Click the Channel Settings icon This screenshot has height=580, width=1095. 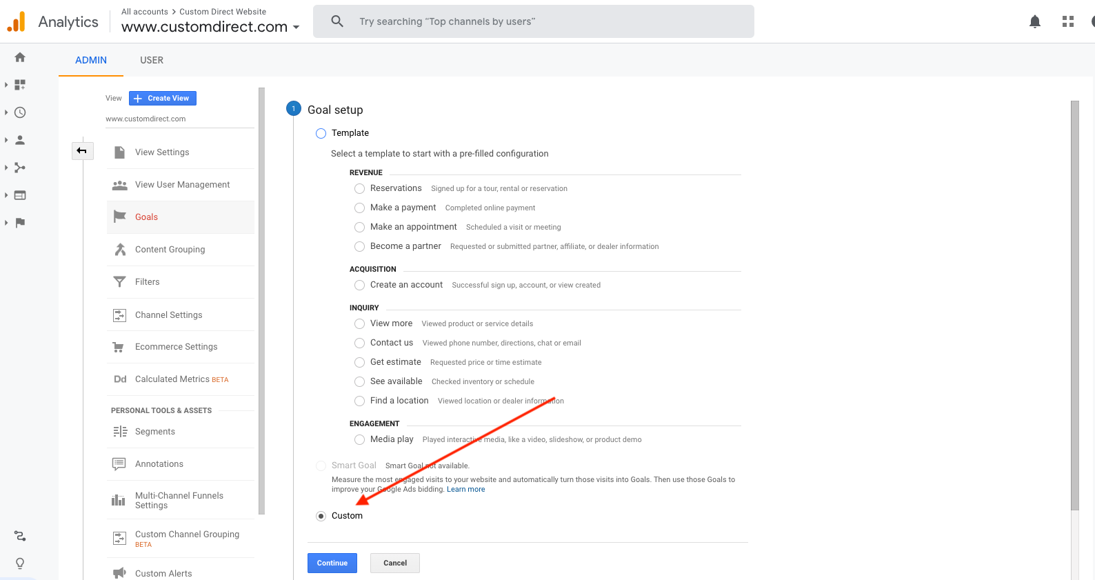coord(120,315)
